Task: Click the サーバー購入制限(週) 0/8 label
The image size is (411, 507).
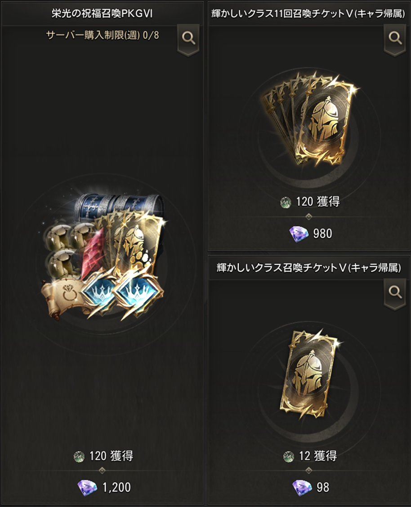Action: [103, 35]
